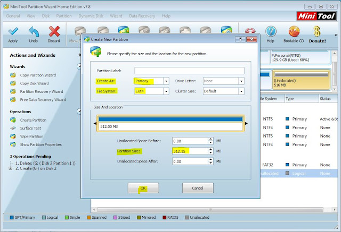This screenshot has width=341, height=232.
Task: Collapse the Actions and Wizards panel
Action: pyautogui.click(x=79, y=55)
